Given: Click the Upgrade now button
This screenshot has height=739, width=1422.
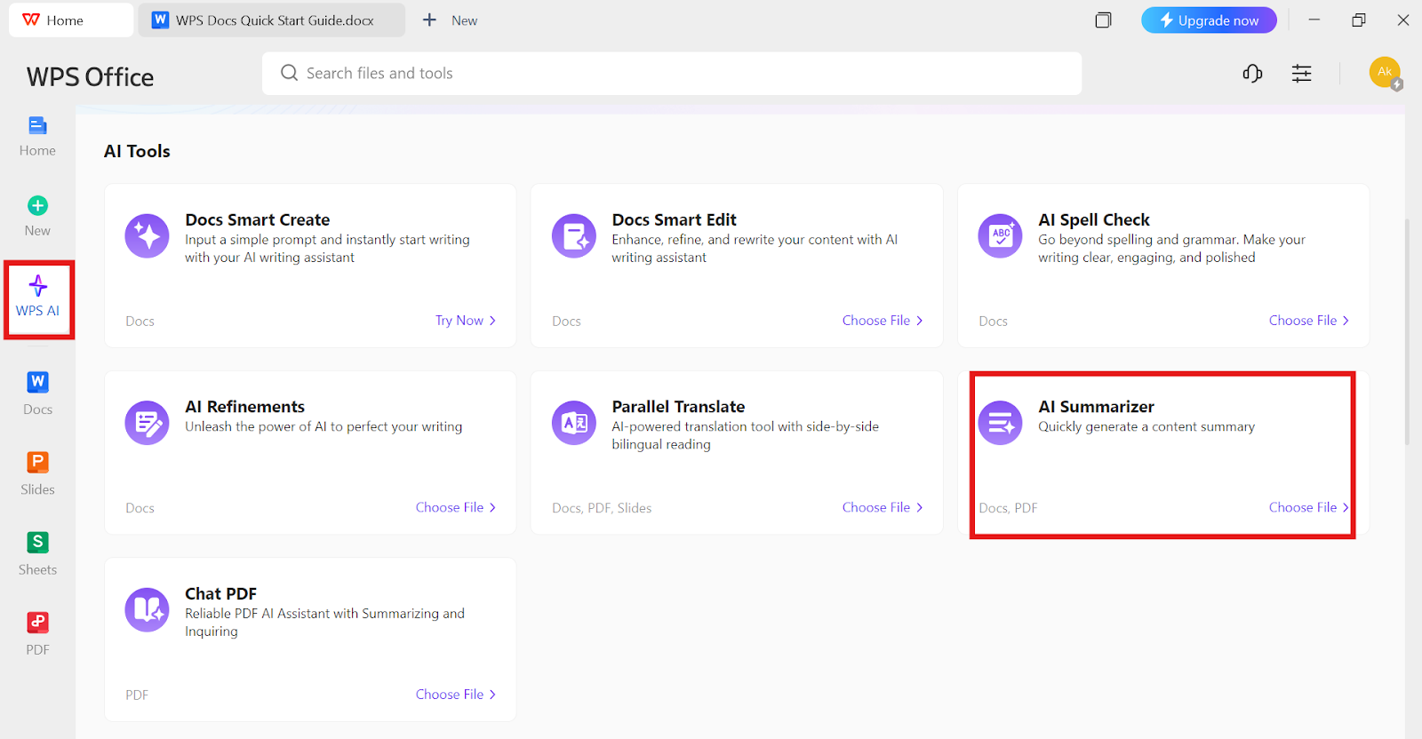Looking at the screenshot, I should click(x=1209, y=20).
